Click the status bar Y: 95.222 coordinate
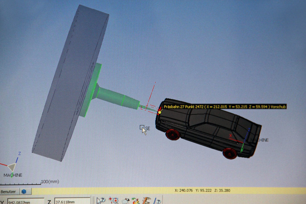The image size is (306, 204). pyautogui.click(x=203, y=190)
